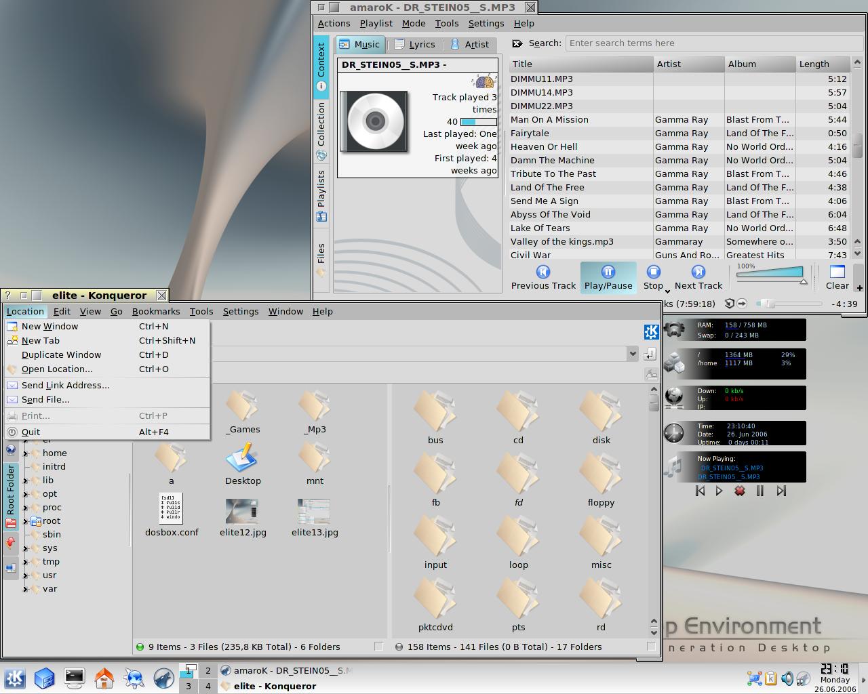Skip to Next Track in amaroK

coord(698,278)
